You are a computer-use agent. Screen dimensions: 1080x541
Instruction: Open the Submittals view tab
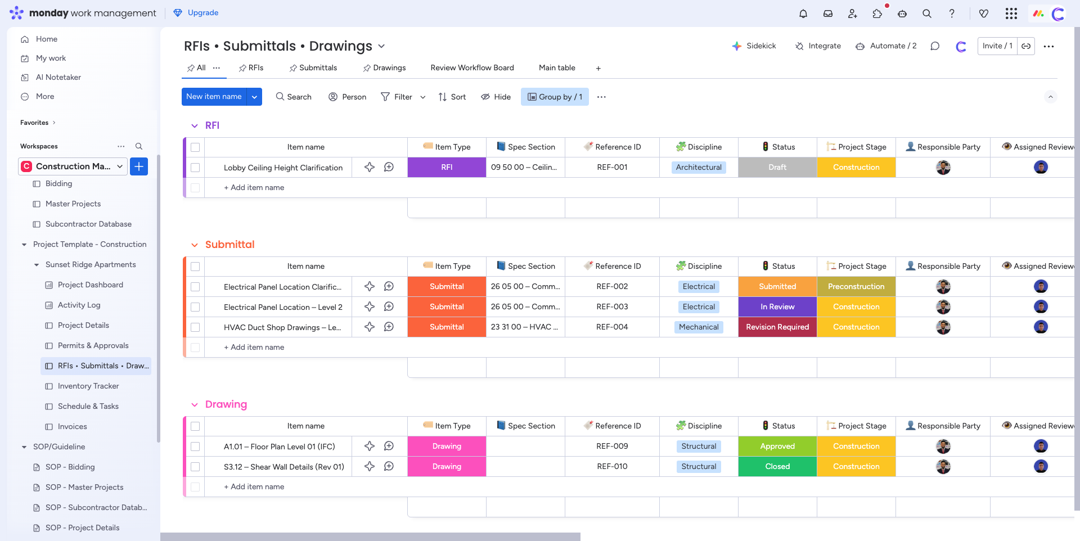pos(313,68)
